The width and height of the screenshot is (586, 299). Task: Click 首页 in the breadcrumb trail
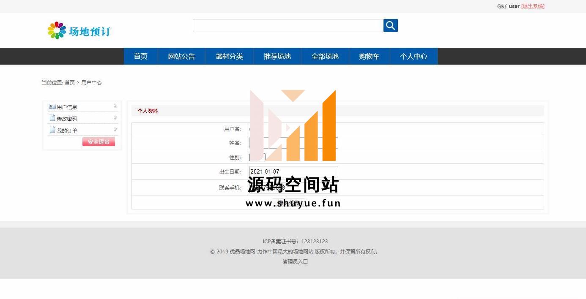coord(70,83)
